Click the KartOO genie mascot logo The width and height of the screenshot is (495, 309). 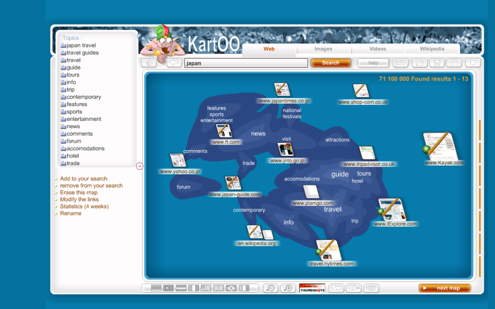click(162, 43)
